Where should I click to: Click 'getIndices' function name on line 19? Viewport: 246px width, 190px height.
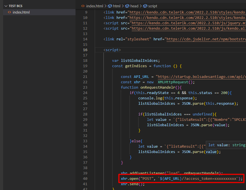point(136,66)
